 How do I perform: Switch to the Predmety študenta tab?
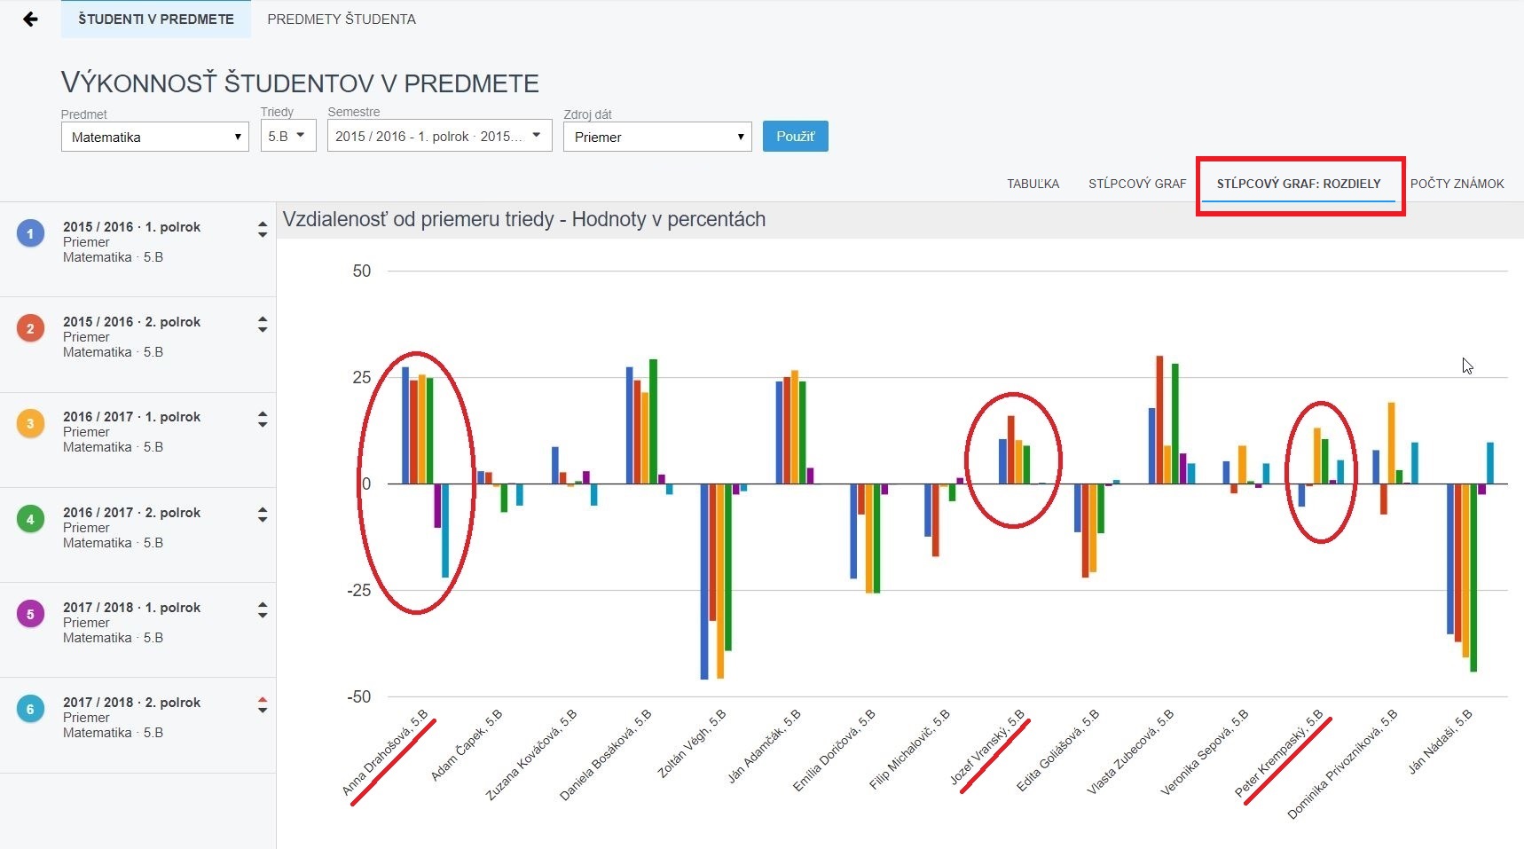[342, 20]
